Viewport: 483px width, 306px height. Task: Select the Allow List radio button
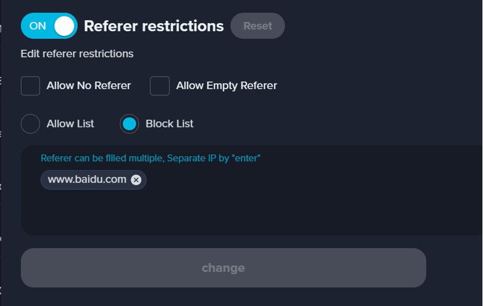point(30,123)
